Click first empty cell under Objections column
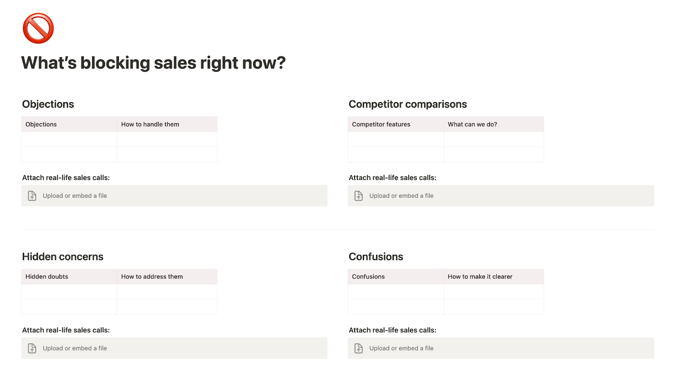Image resolution: width=674 pixels, height=369 pixels. [69, 139]
